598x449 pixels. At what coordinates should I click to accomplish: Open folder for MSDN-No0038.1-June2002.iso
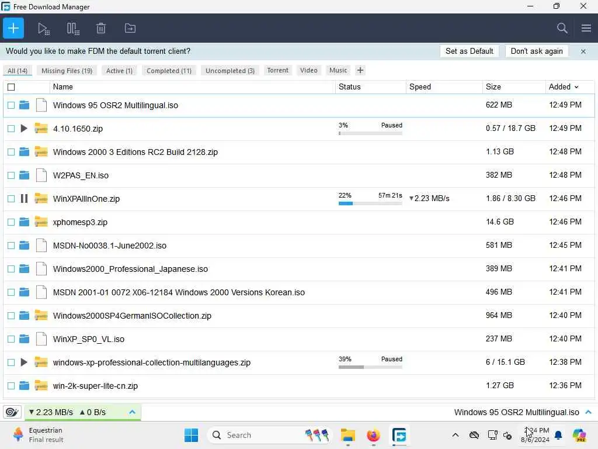click(24, 245)
